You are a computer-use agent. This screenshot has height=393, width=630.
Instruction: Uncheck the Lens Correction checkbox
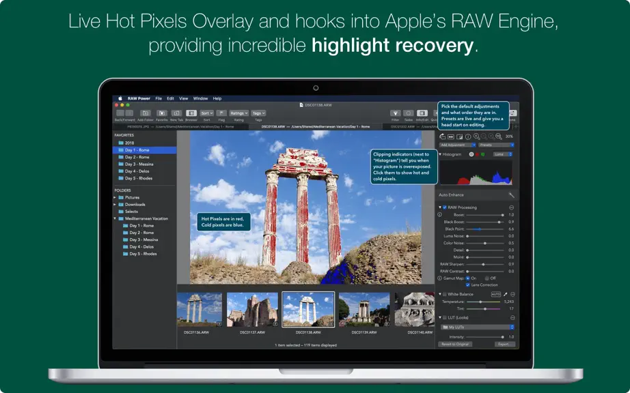point(467,285)
